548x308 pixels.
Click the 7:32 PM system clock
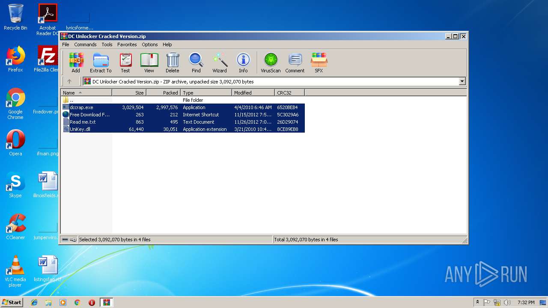[x=526, y=302]
